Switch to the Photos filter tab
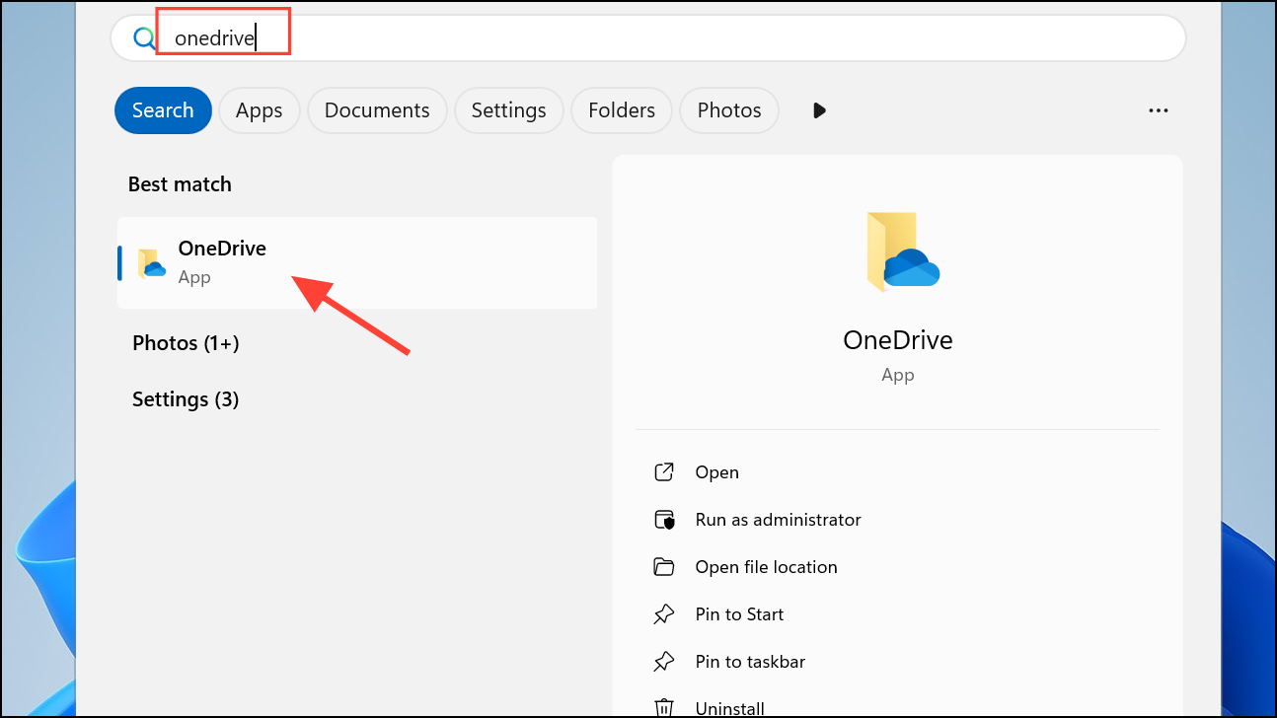 (x=729, y=110)
